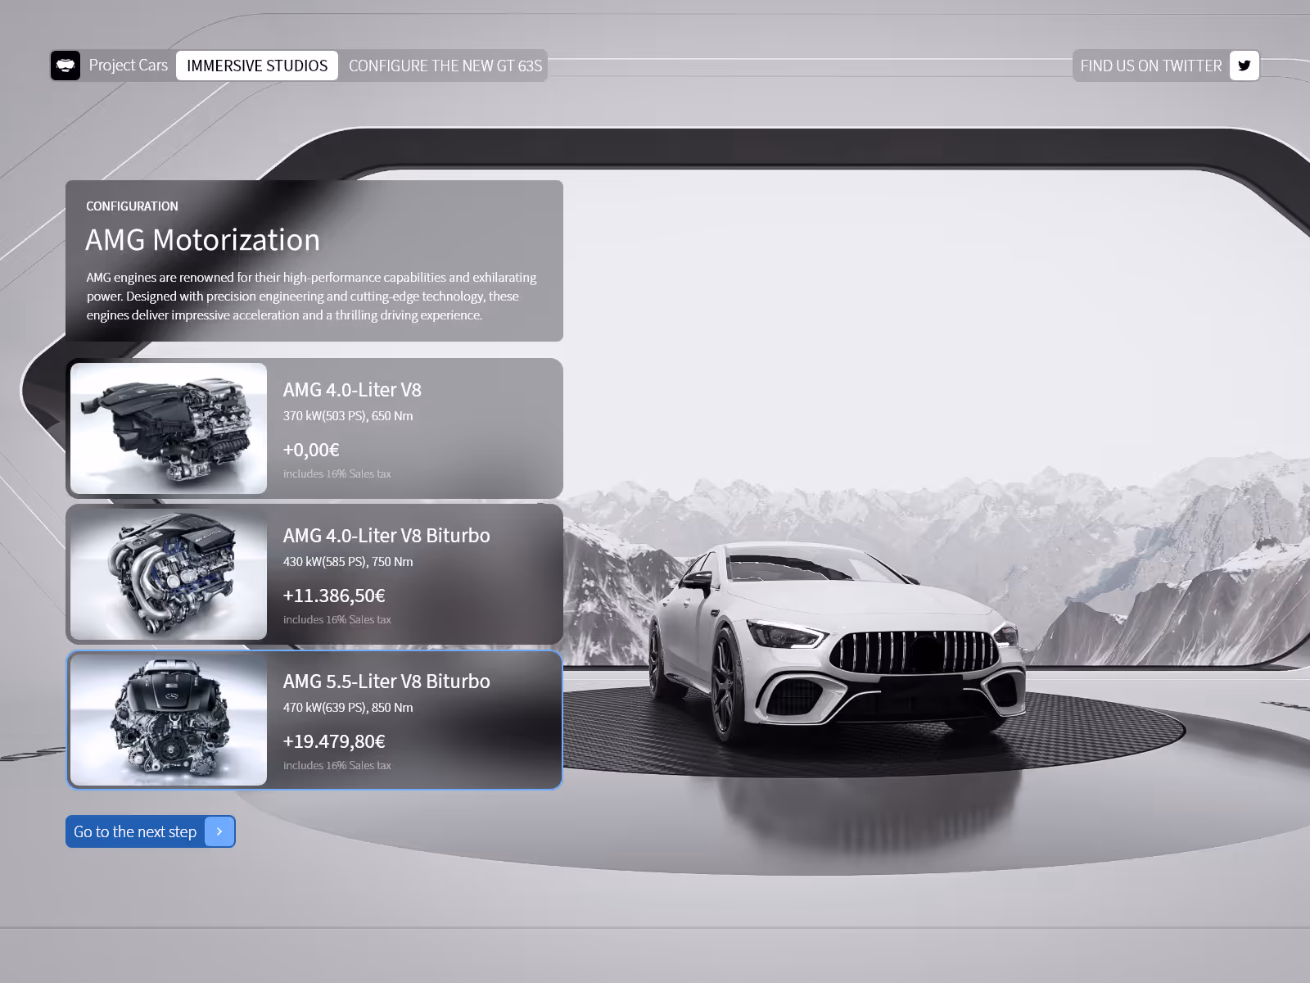The image size is (1310, 983).
Task: Select the IMMERSIVE STUDIOS tab
Action: coord(257,66)
